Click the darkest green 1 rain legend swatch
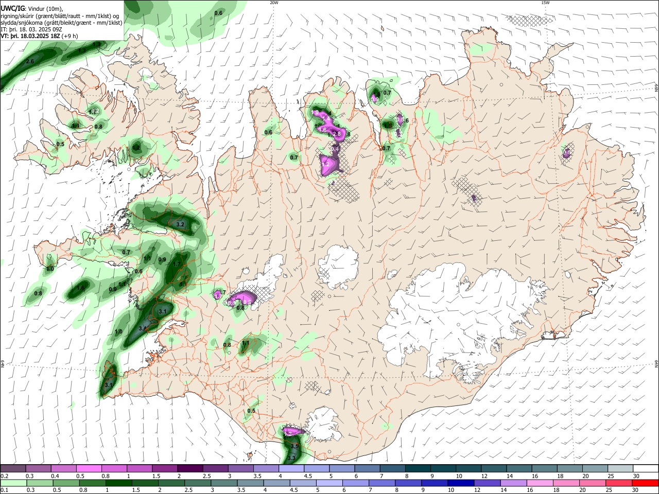The image size is (659, 494). [x=118, y=483]
